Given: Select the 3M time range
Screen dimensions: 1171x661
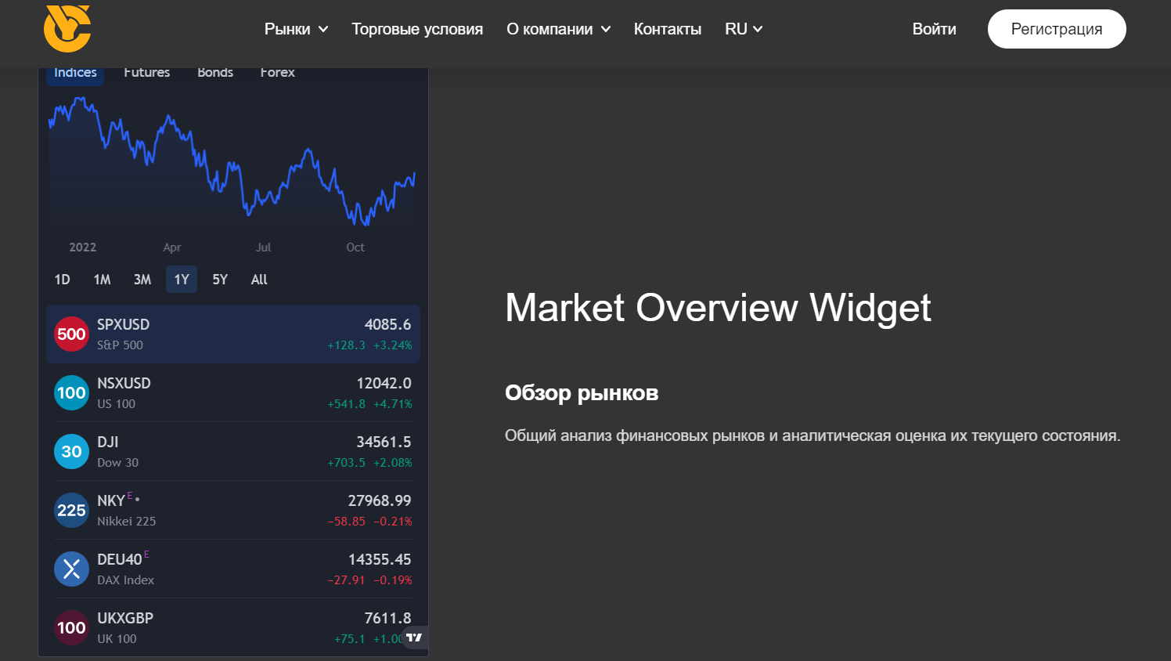Looking at the screenshot, I should coord(142,280).
